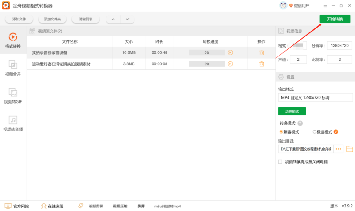Open the 视频转音频 (video to audio) tool
The width and height of the screenshot is (355, 211).
click(13, 123)
